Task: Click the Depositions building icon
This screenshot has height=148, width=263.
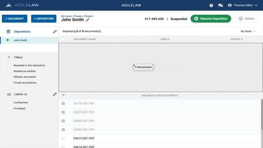Action: 8,31
